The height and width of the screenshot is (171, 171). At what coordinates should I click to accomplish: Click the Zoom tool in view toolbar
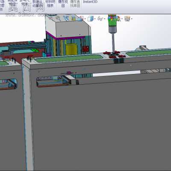58,18
